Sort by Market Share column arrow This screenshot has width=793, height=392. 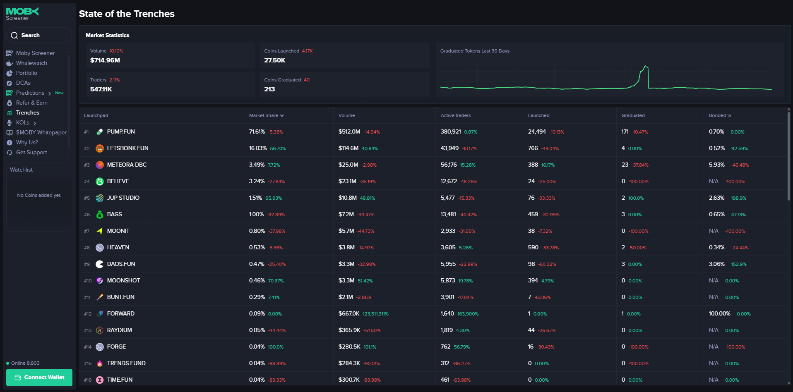point(282,116)
